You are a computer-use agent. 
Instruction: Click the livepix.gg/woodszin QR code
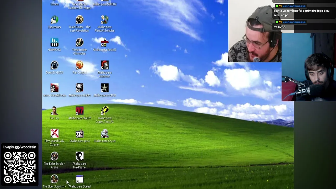(20, 168)
